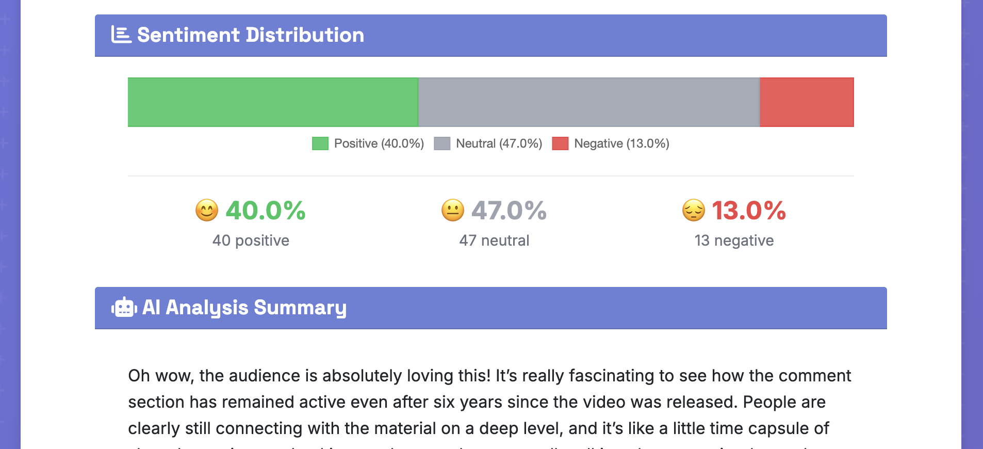983x449 pixels.
Task: Click the green positive bar segment
Action: click(273, 102)
